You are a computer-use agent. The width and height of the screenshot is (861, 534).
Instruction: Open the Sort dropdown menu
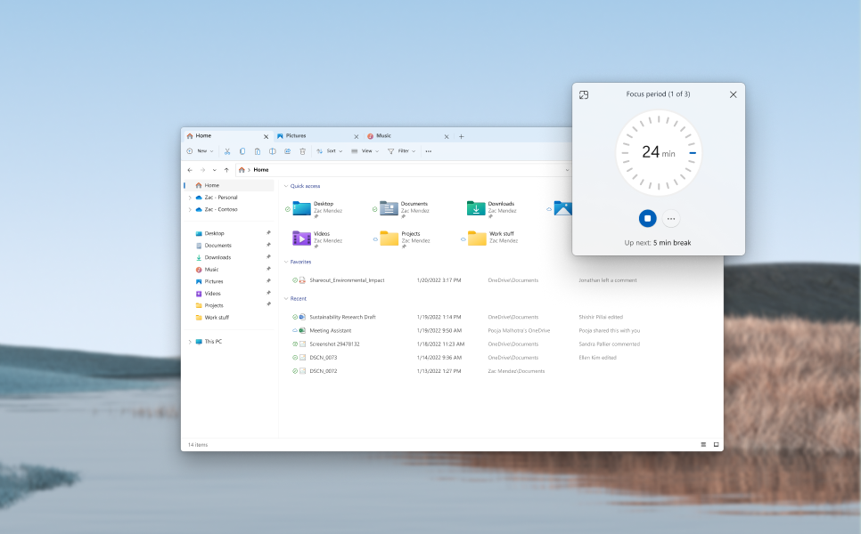tap(330, 151)
